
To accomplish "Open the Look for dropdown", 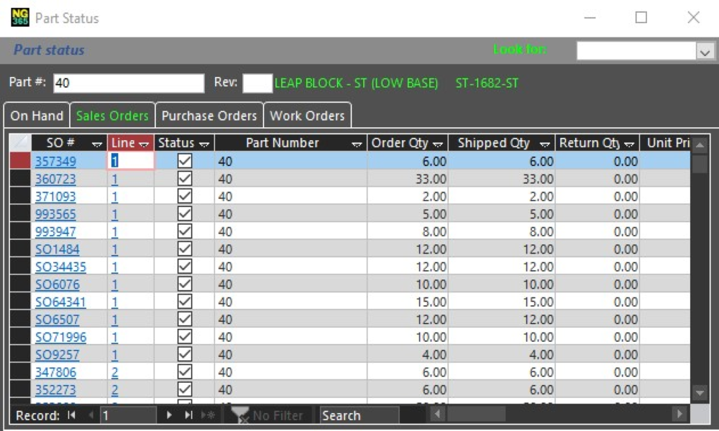I will [704, 51].
